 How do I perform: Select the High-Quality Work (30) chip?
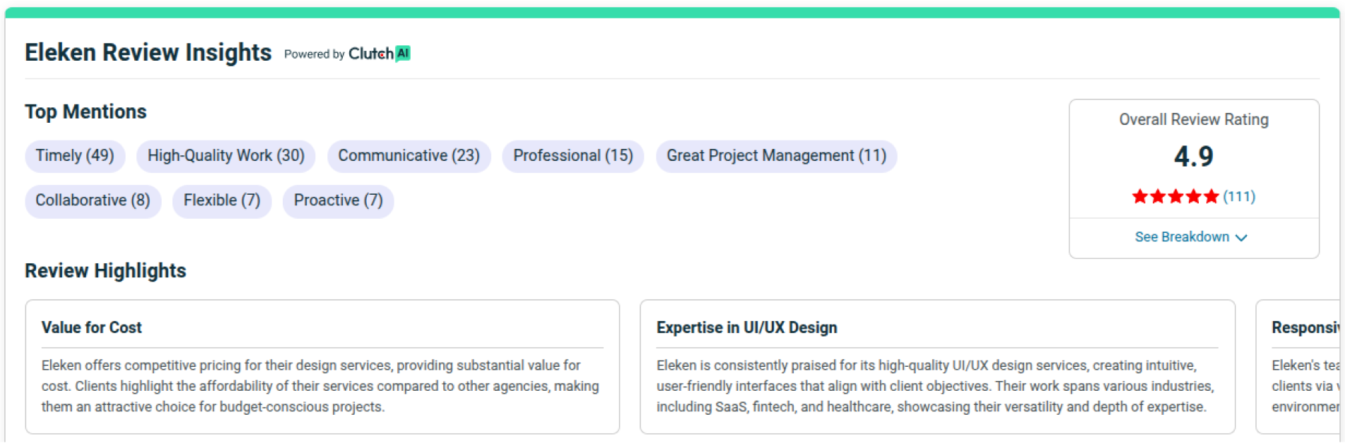pos(225,156)
